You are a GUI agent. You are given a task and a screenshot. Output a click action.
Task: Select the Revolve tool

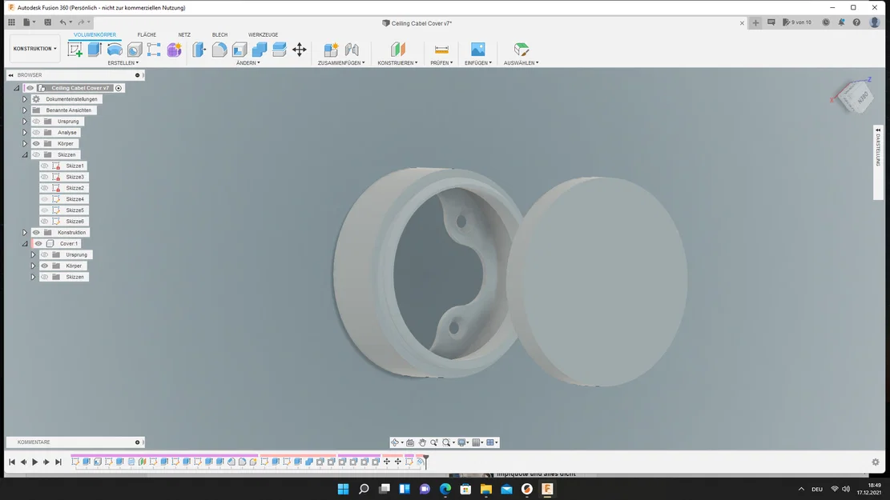tap(115, 50)
